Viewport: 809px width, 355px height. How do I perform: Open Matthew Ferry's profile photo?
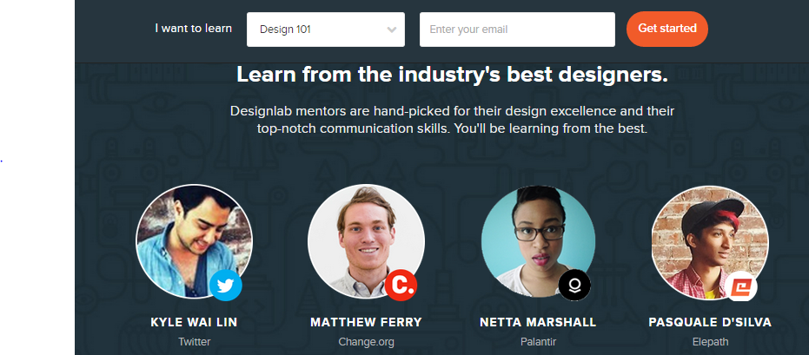click(367, 240)
